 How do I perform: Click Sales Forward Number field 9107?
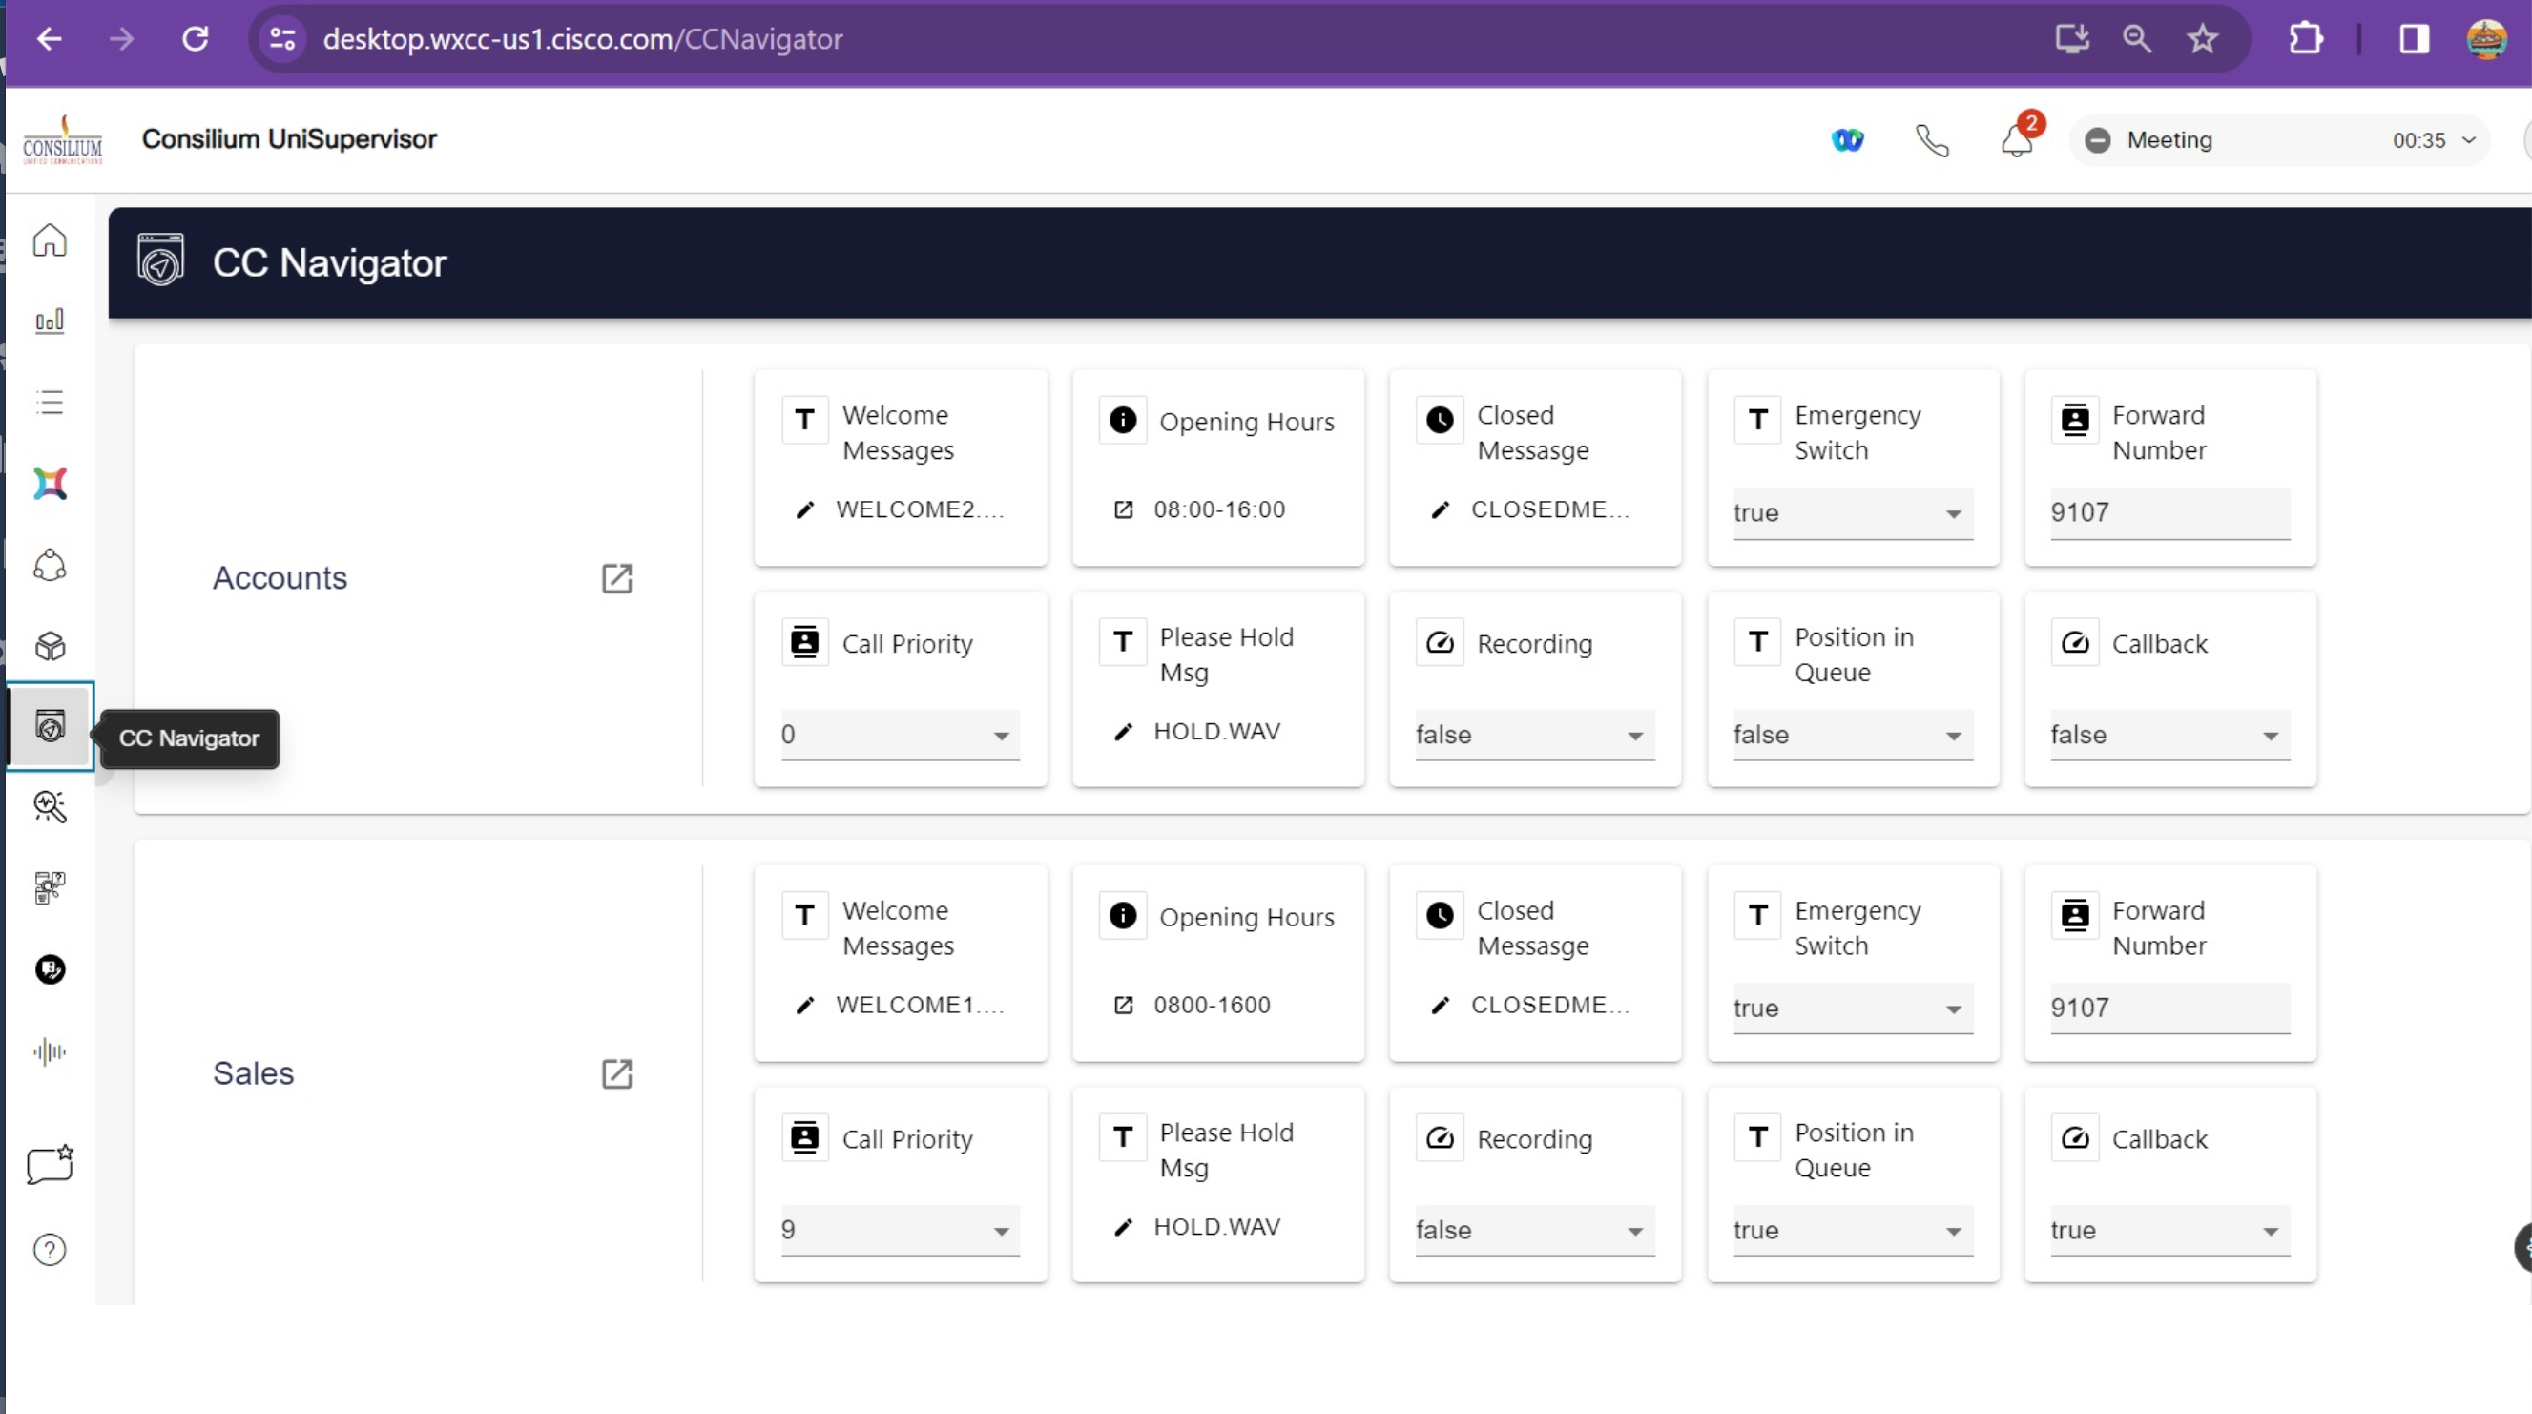point(2170,1009)
